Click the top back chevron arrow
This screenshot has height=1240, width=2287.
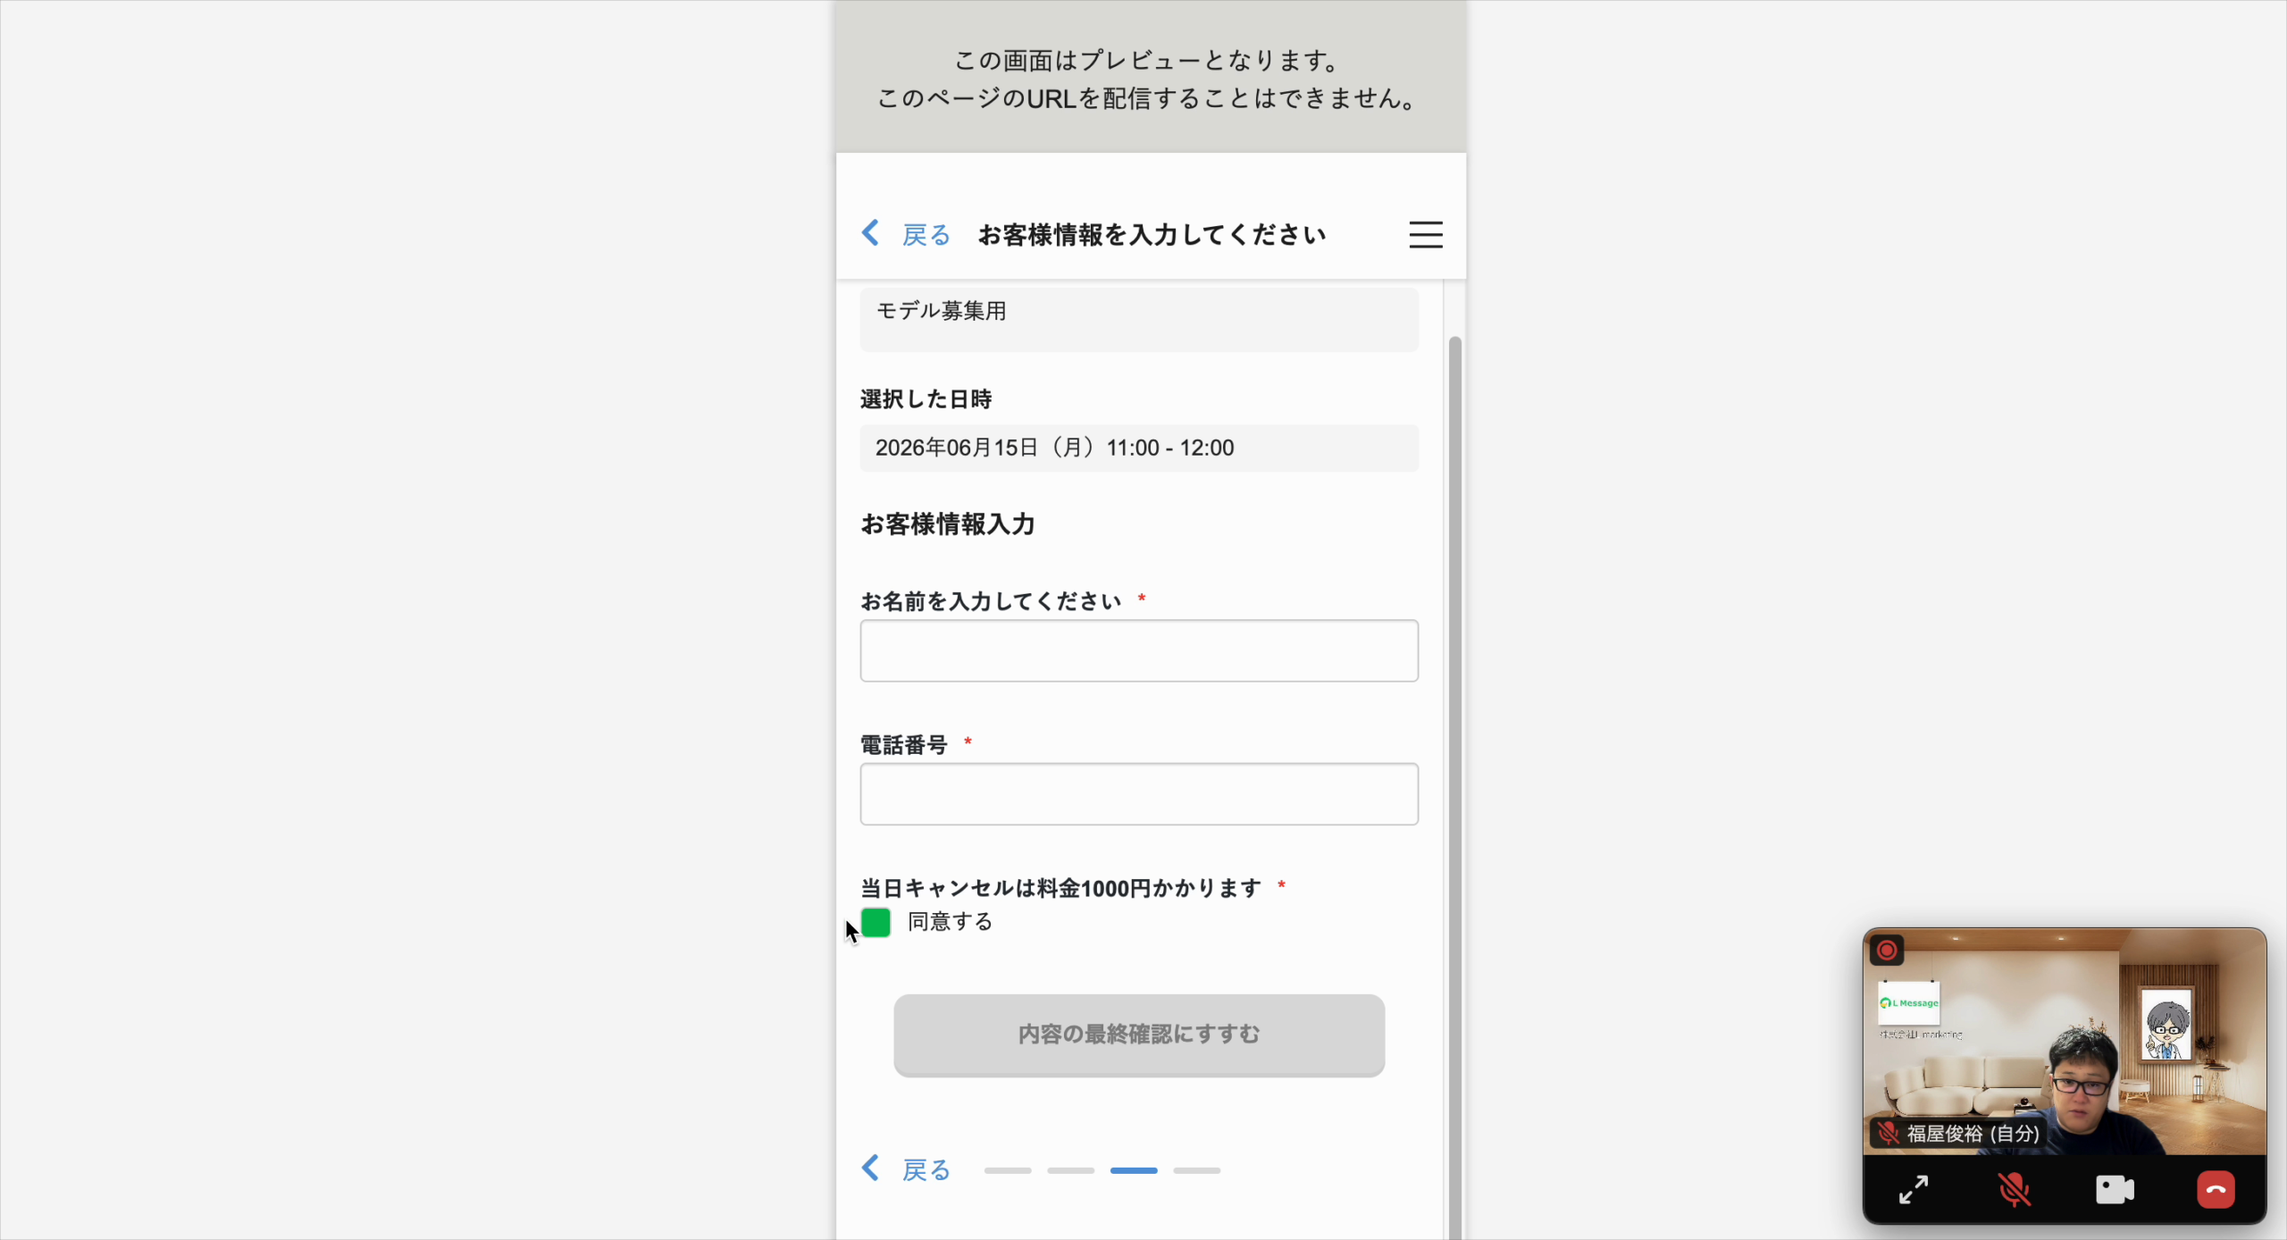pyautogui.click(x=870, y=233)
